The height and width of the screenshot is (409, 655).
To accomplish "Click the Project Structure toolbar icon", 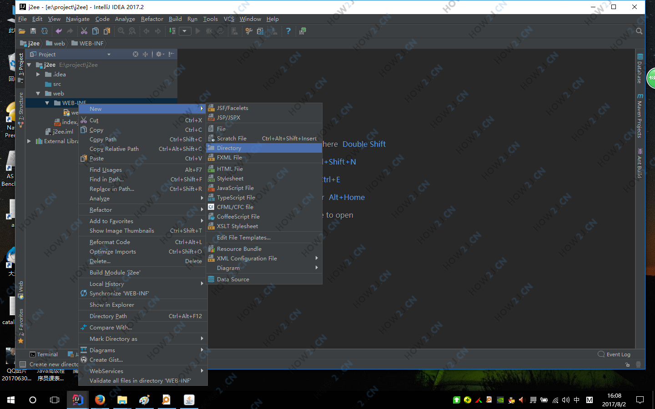I will click(x=260, y=31).
